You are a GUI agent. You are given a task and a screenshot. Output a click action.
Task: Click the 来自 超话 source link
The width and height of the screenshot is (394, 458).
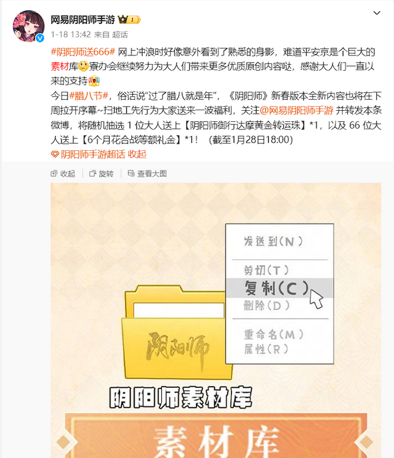tap(111, 34)
